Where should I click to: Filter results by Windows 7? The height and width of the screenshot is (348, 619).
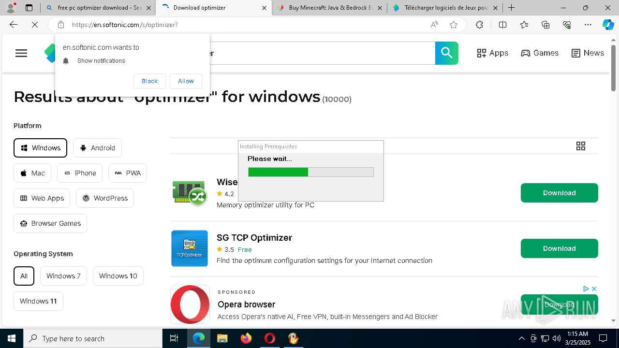point(63,276)
